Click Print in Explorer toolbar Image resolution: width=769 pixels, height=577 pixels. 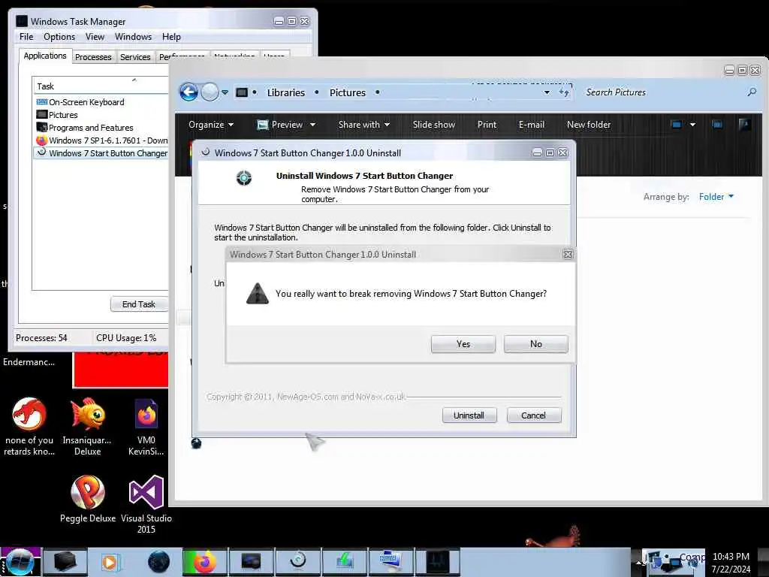click(x=487, y=125)
